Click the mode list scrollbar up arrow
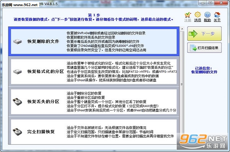This screenshot has height=152, width=230. pyautogui.click(x=182, y=29)
